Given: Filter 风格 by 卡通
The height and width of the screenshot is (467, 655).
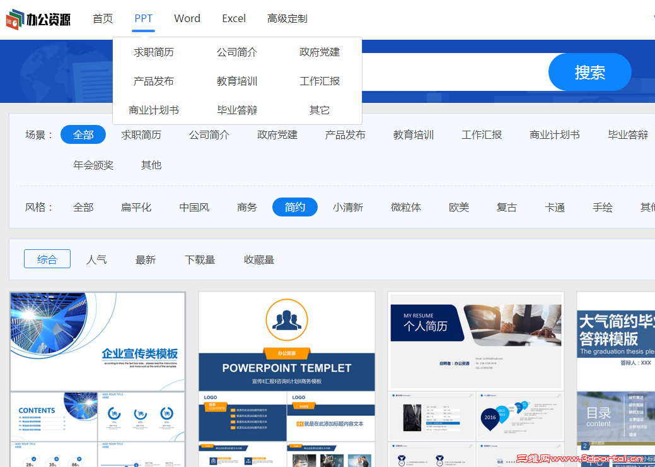Looking at the screenshot, I should point(555,207).
